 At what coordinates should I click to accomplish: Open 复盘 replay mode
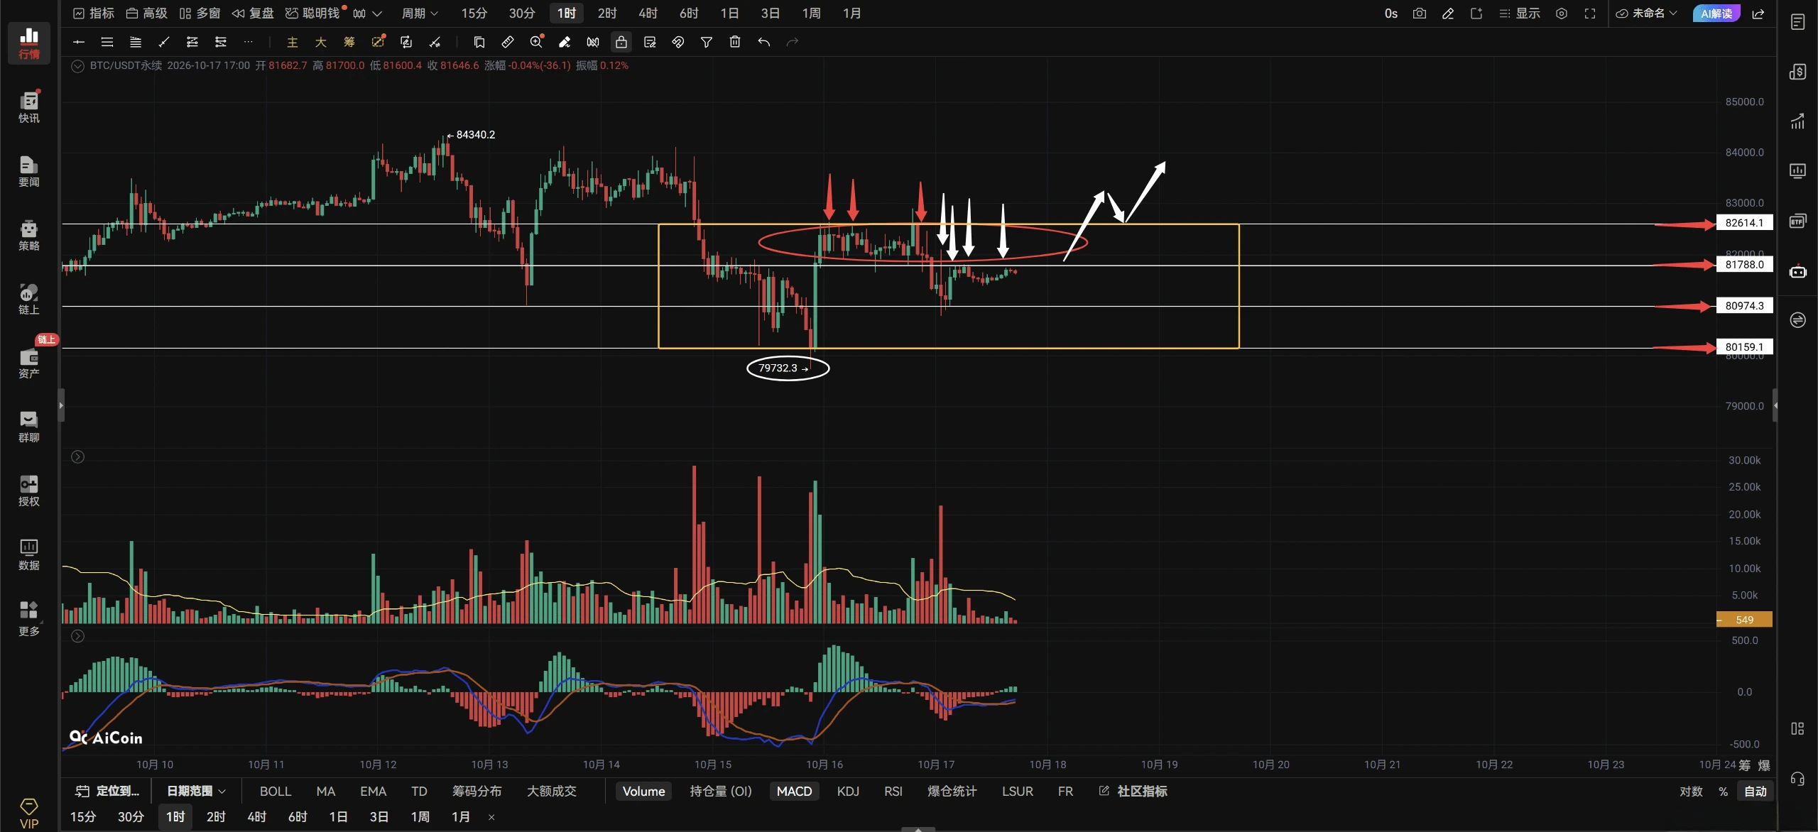[x=252, y=13]
